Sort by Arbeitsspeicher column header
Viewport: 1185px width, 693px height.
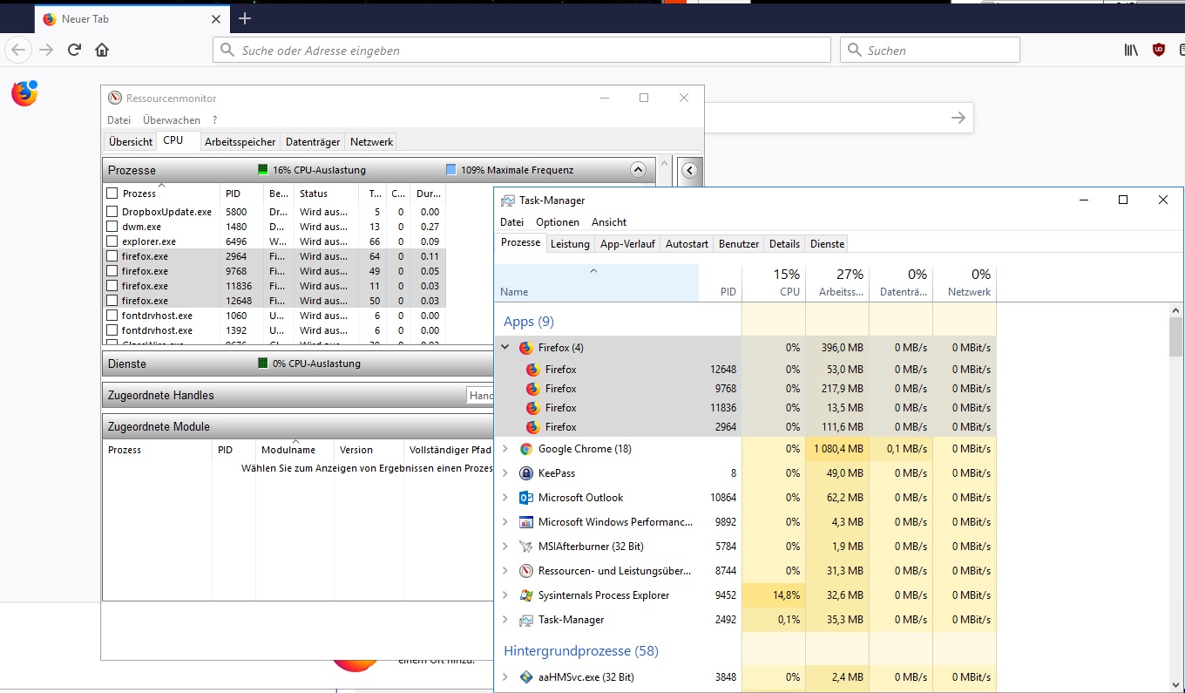tap(837, 282)
